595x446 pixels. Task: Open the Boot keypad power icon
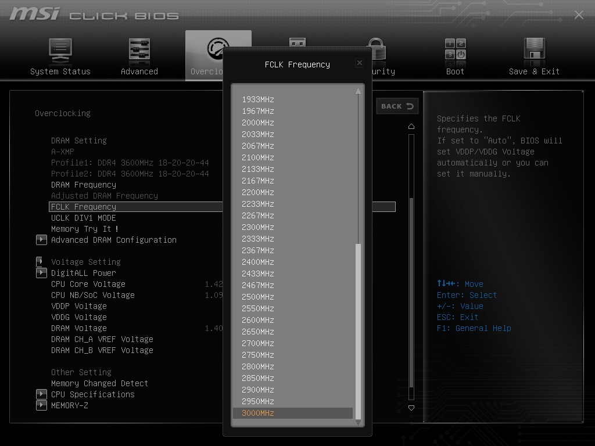pos(455,49)
